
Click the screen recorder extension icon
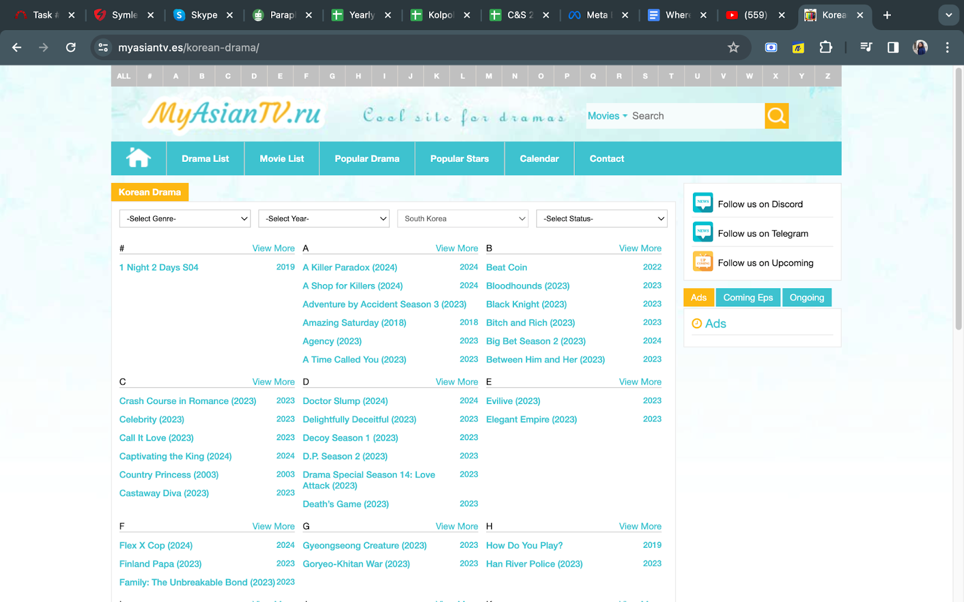point(771,48)
